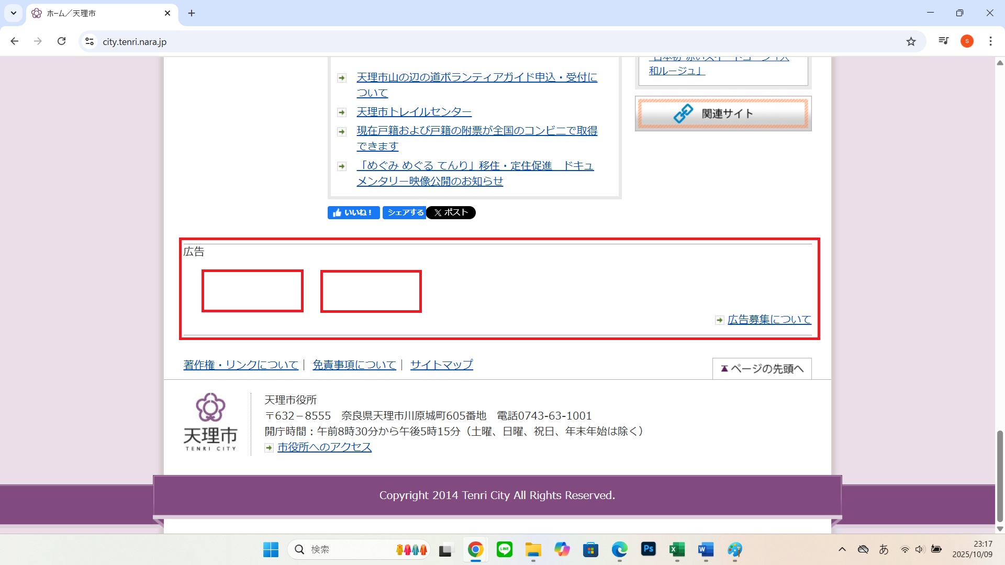Screen dimensions: 1005x565
Task: Open the media control icon in the toolbar
Action: pyautogui.click(x=943, y=41)
